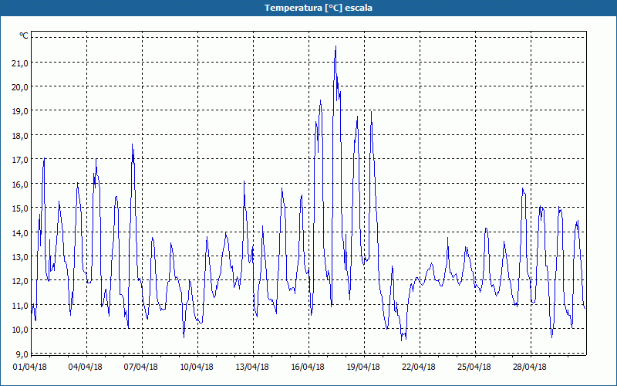Click the chart title 'Temperatura [°C] escala'
Viewport: 617px width, 386px height.
[319, 8]
